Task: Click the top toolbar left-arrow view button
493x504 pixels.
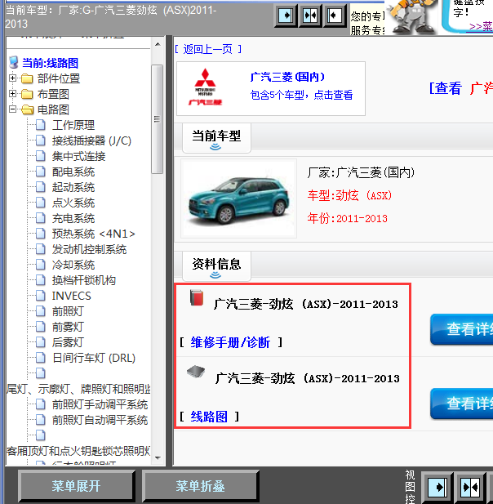Action: click(335, 16)
